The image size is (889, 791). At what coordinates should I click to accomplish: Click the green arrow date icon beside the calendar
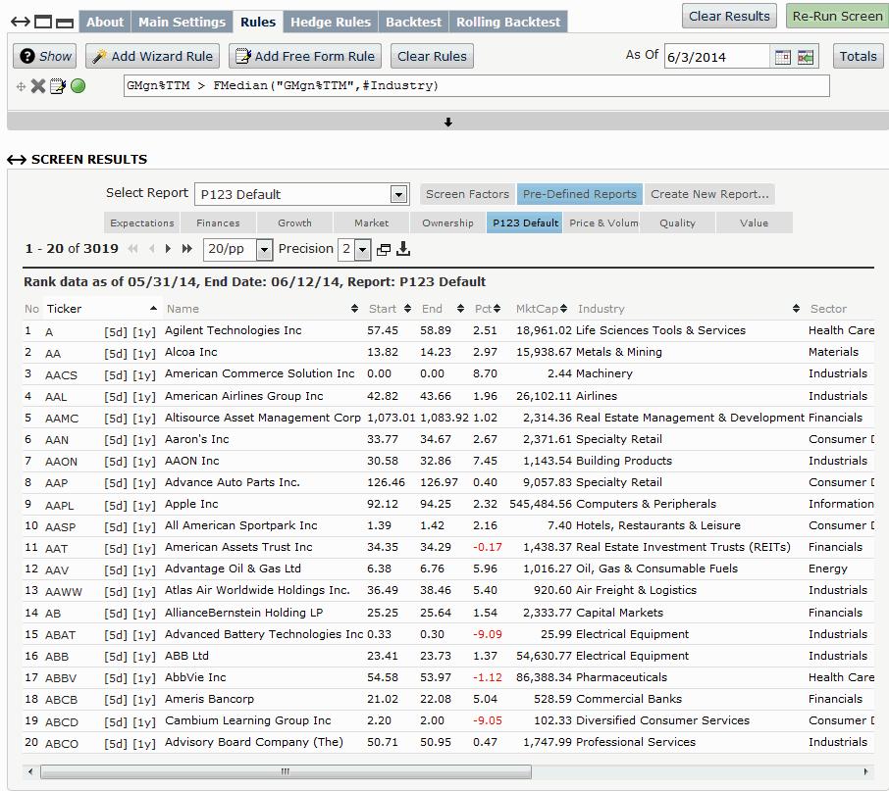point(805,57)
